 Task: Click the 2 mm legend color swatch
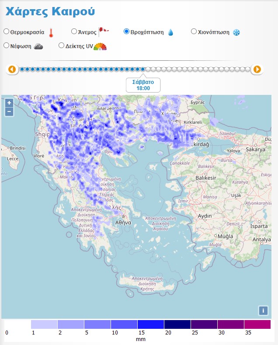click(x=71, y=324)
